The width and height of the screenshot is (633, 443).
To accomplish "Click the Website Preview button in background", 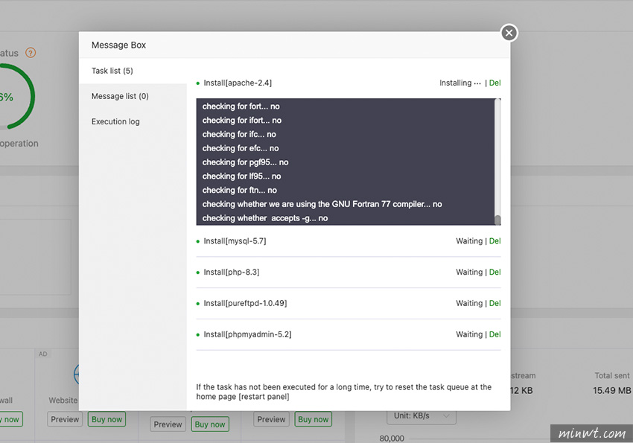I will click(65, 419).
